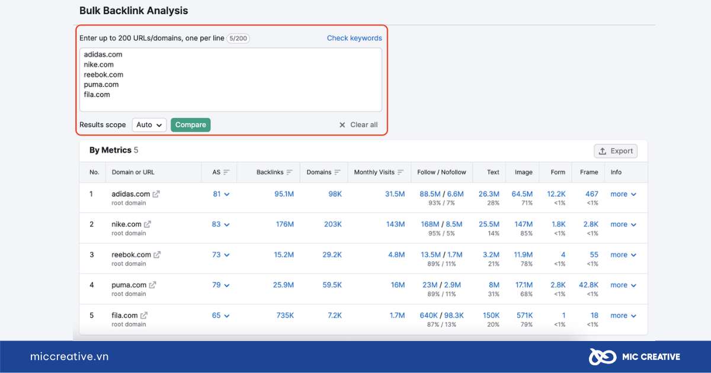Viewport: 711px width, 373px height.
Task: Click puma.com monthly visits 16M
Action: coord(398,285)
